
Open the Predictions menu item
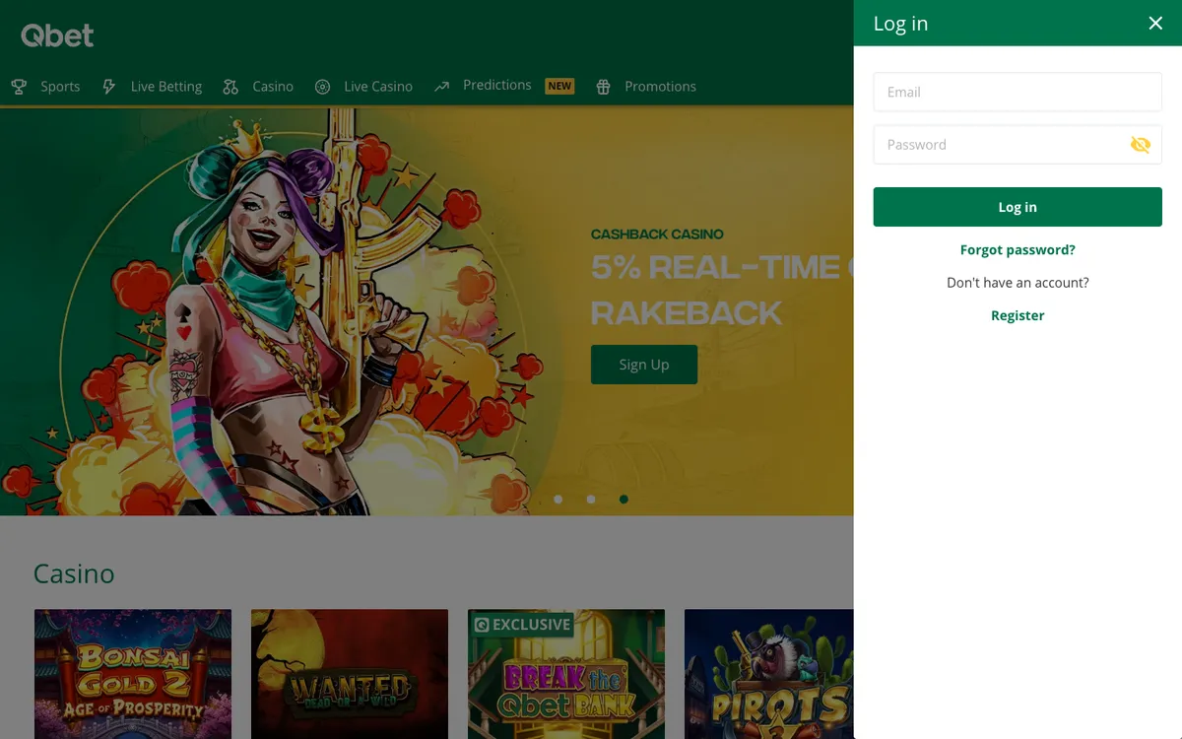(x=496, y=86)
